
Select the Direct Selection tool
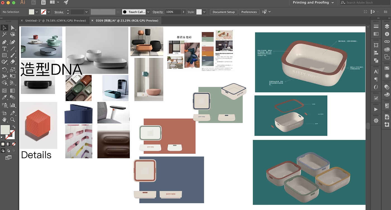coord(13,28)
